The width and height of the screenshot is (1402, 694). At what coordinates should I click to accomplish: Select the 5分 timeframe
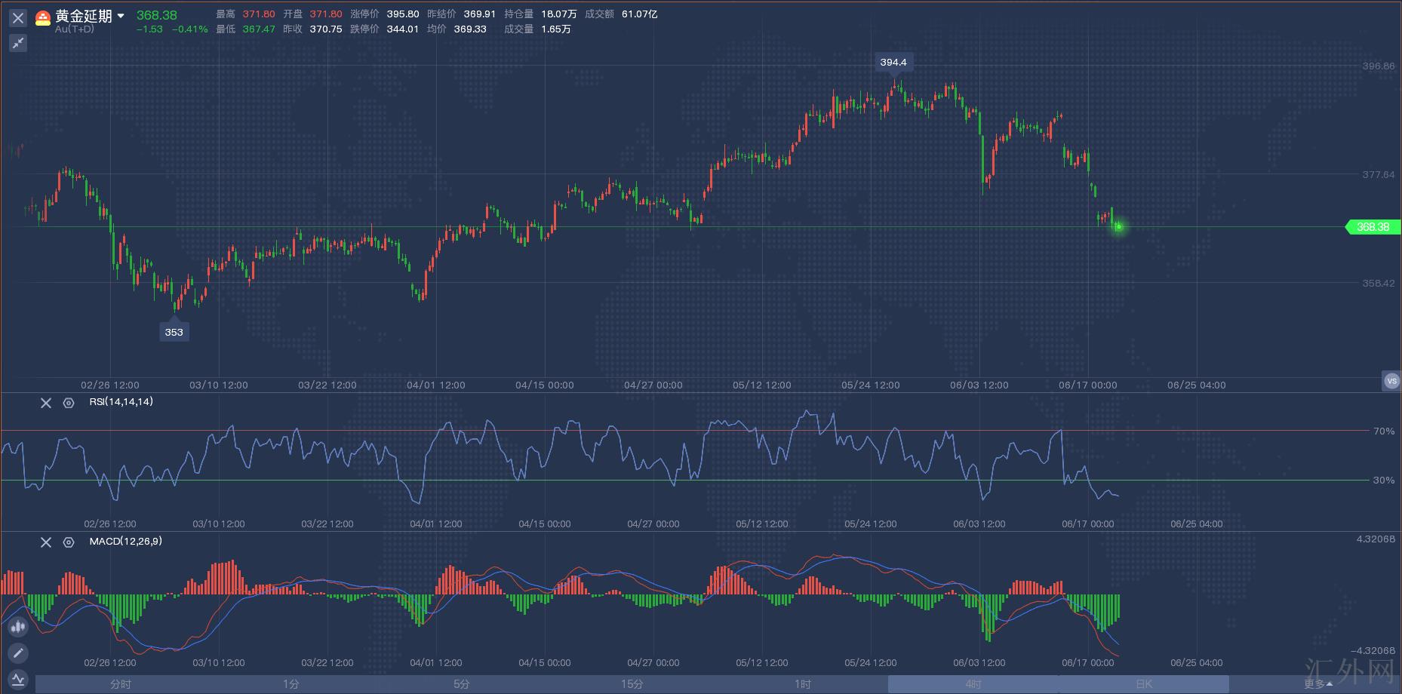(x=462, y=684)
